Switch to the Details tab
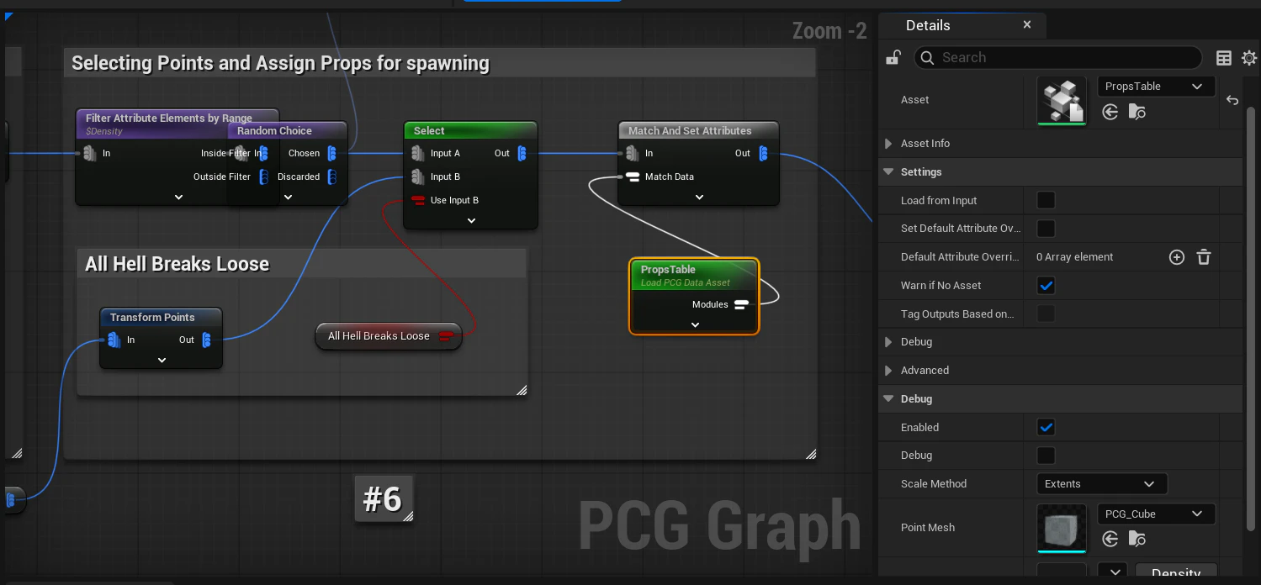The height and width of the screenshot is (585, 1261). [x=928, y=25]
